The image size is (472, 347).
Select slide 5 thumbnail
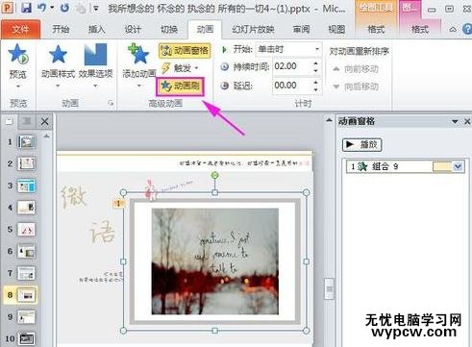coord(27,230)
